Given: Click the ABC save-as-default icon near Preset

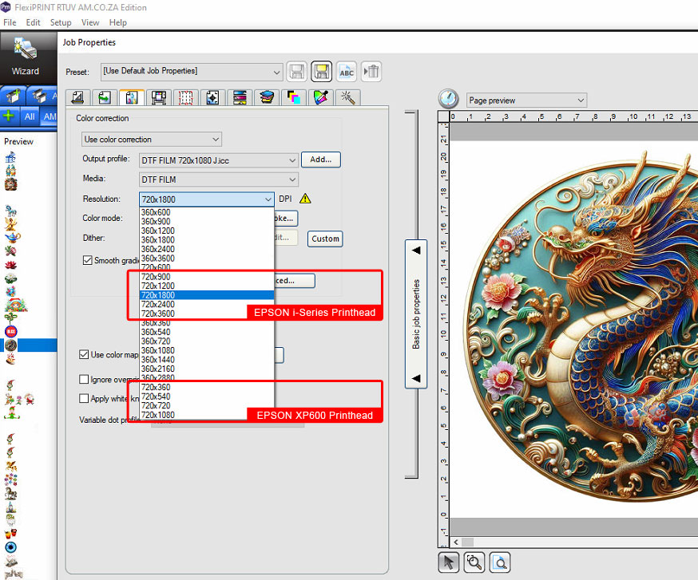Looking at the screenshot, I should [346, 71].
